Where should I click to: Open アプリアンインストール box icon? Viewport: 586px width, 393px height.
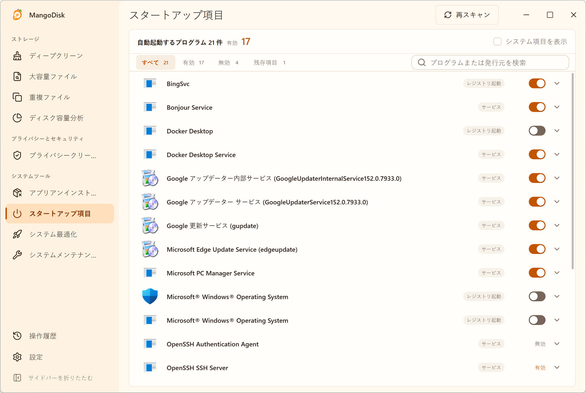click(x=17, y=193)
